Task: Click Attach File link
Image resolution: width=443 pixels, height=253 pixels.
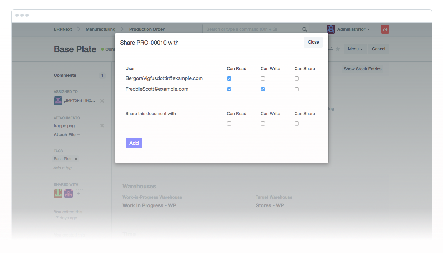Action: tap(67, 135)
